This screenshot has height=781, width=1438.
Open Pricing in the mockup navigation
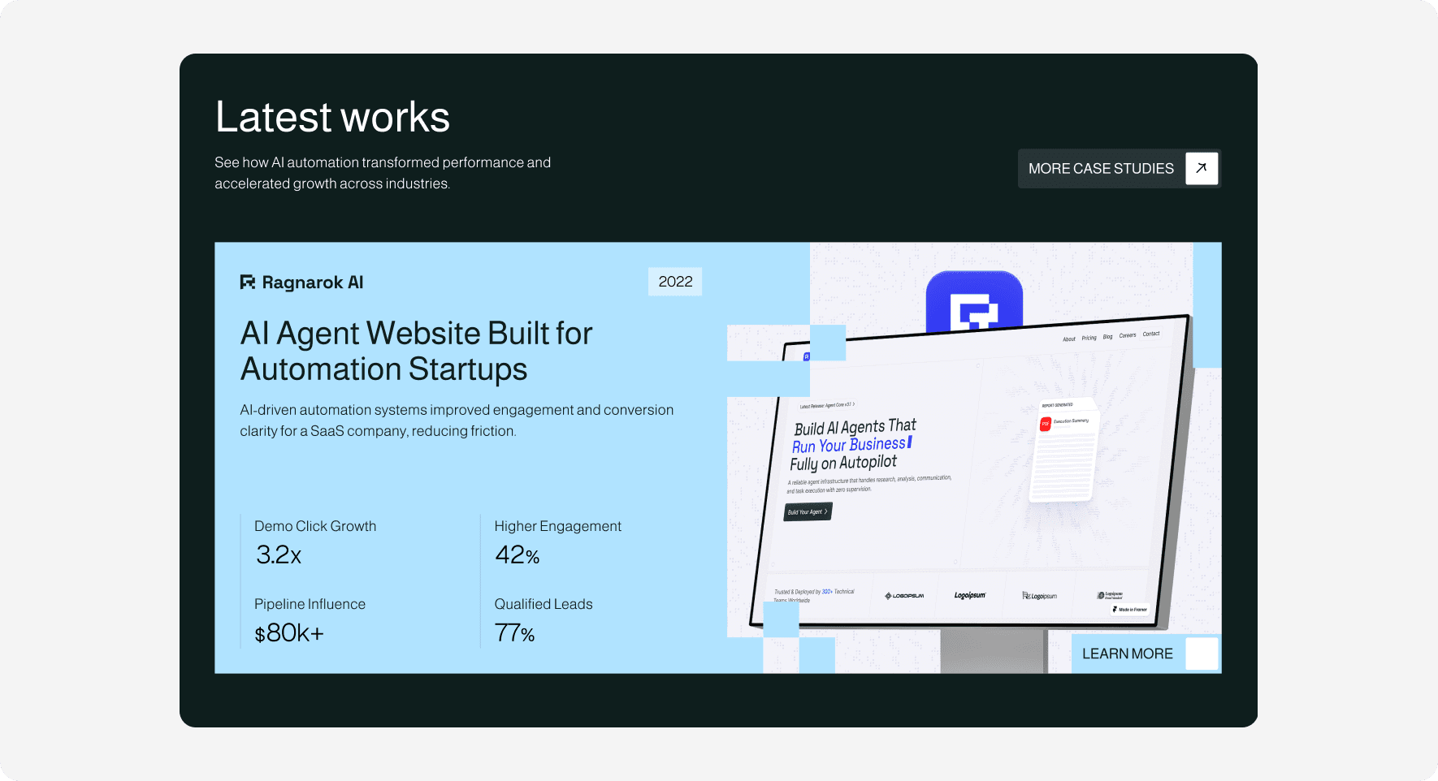1089,338
